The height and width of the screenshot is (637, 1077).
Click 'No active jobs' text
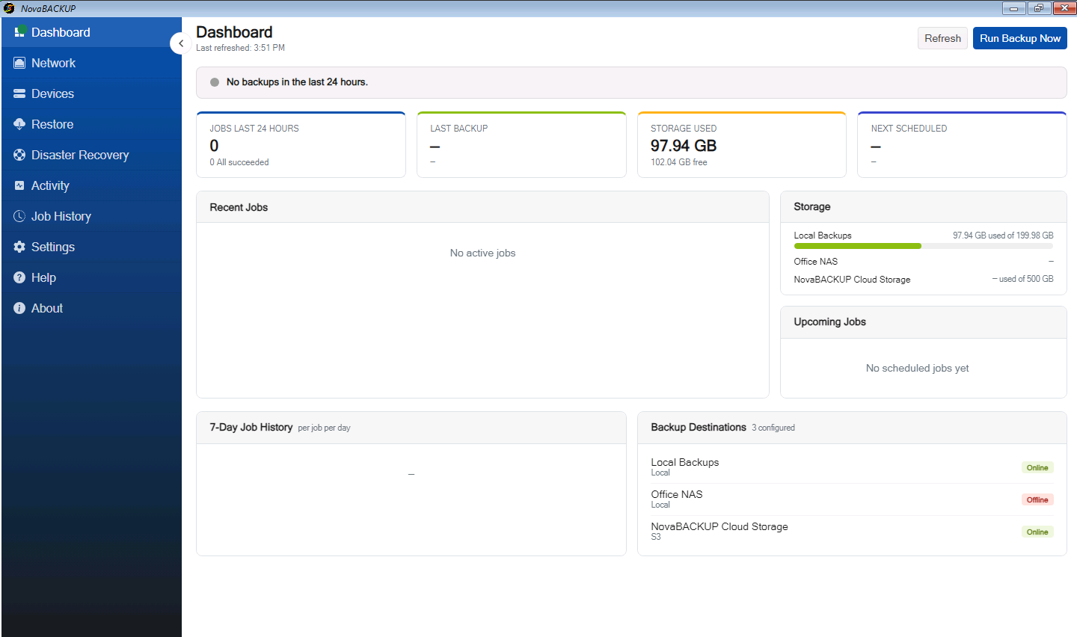pyautogui.click(x=482, y=253)
